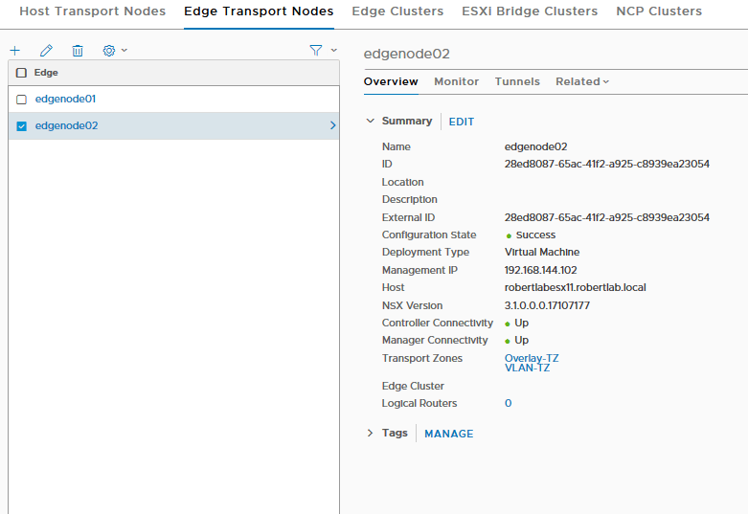Collapse the Summary section

pyautogui.click(x=371, y=122)
